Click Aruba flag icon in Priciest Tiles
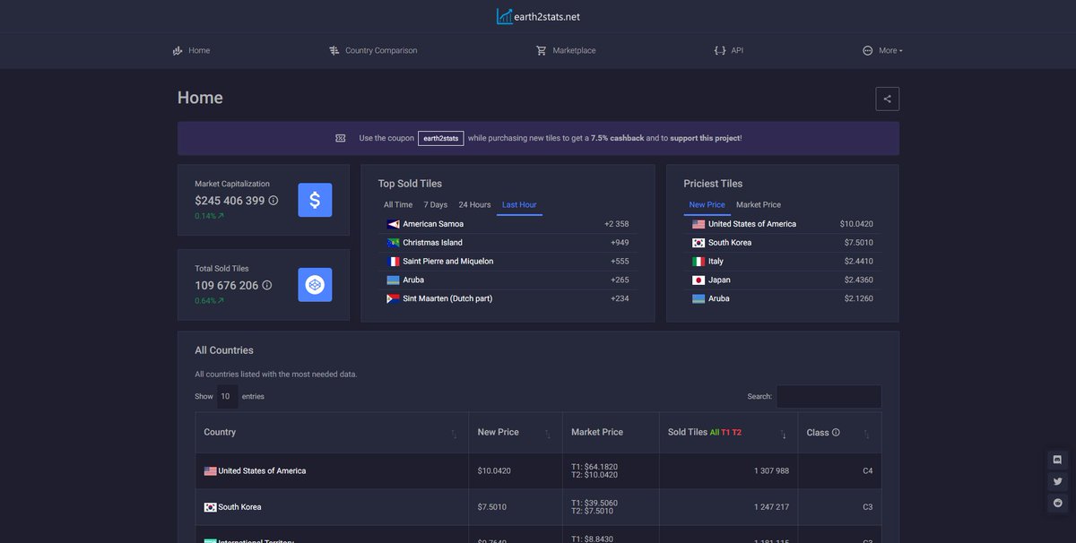The width and height of the screenshot is (1076, 543). pos(699,298)
